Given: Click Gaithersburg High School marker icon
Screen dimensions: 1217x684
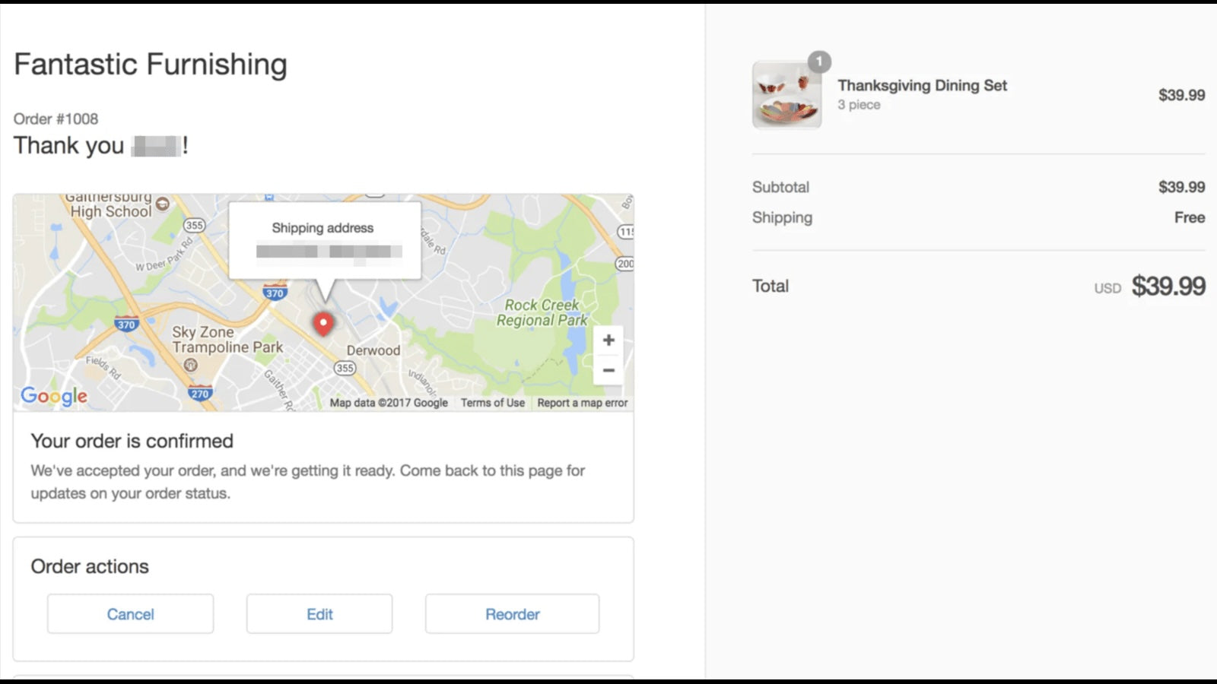Looking at the screenshot, I should [x=162, y=204].
